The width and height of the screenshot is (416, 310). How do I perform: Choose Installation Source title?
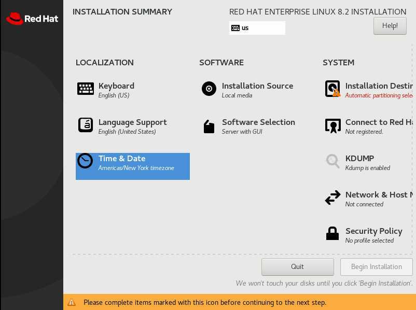257,86
